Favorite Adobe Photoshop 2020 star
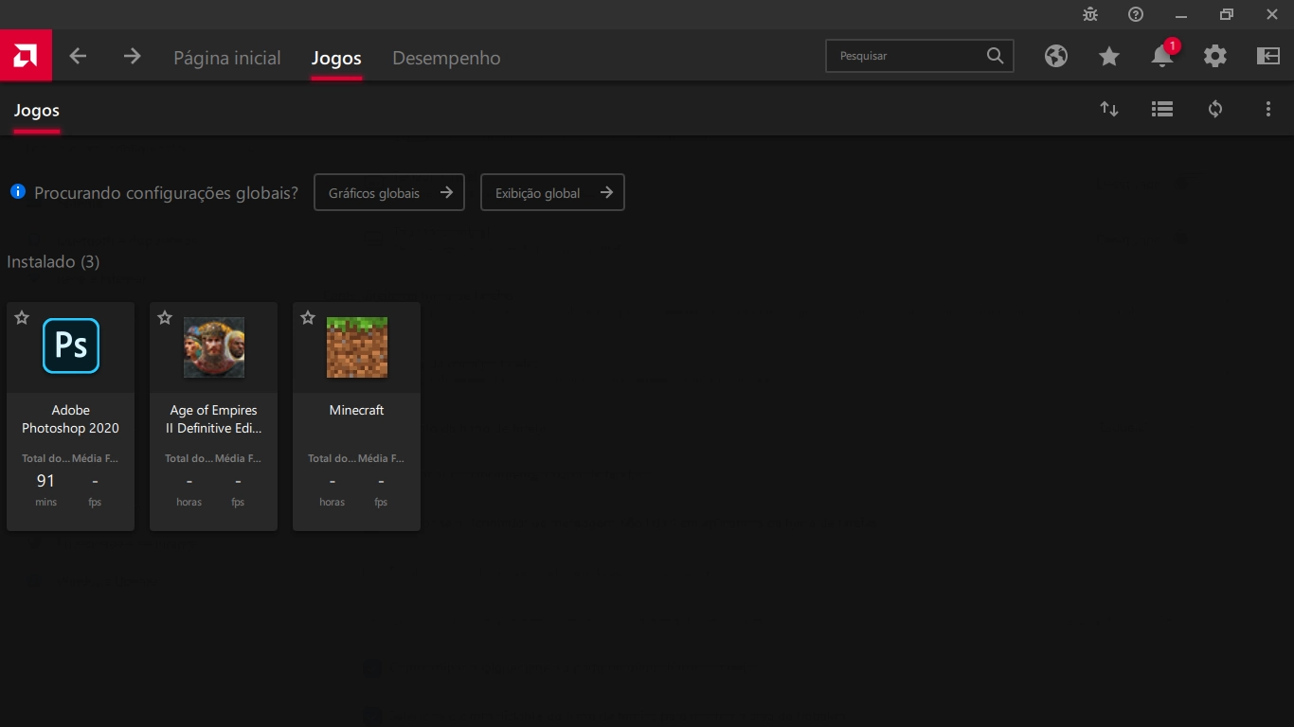Viewport: 1294px width, 727px height. (x=22, y=318)
